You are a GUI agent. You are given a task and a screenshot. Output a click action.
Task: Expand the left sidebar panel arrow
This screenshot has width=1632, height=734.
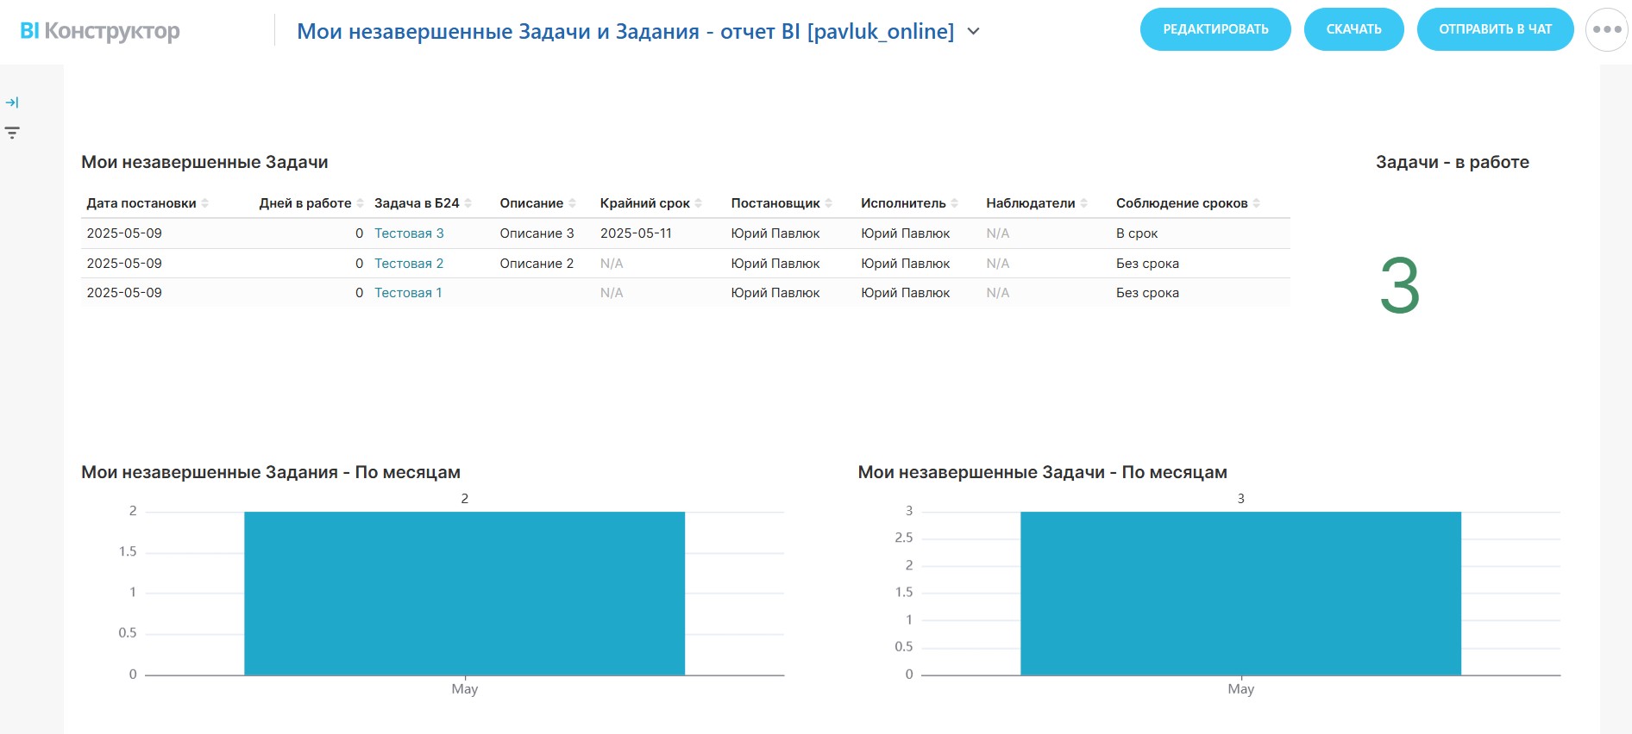pyautogui.click(x=12, y=103)
